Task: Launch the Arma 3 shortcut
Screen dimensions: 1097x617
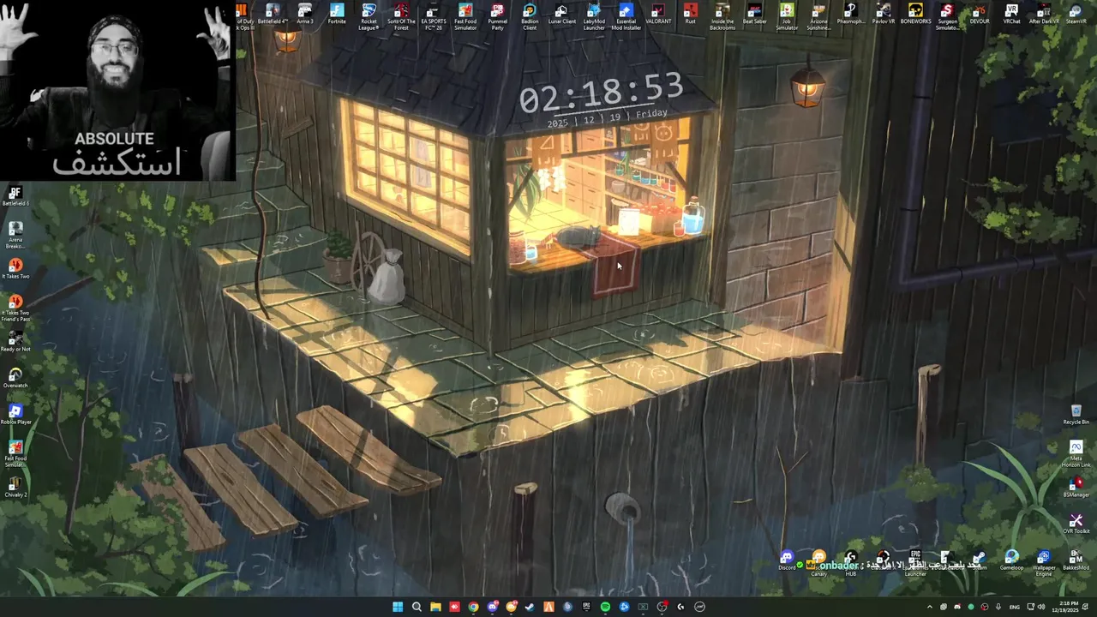Action: (x=304, y=14)
